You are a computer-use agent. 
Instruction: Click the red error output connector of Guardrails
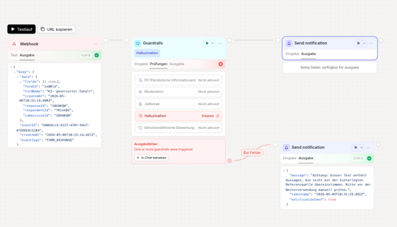229,161
